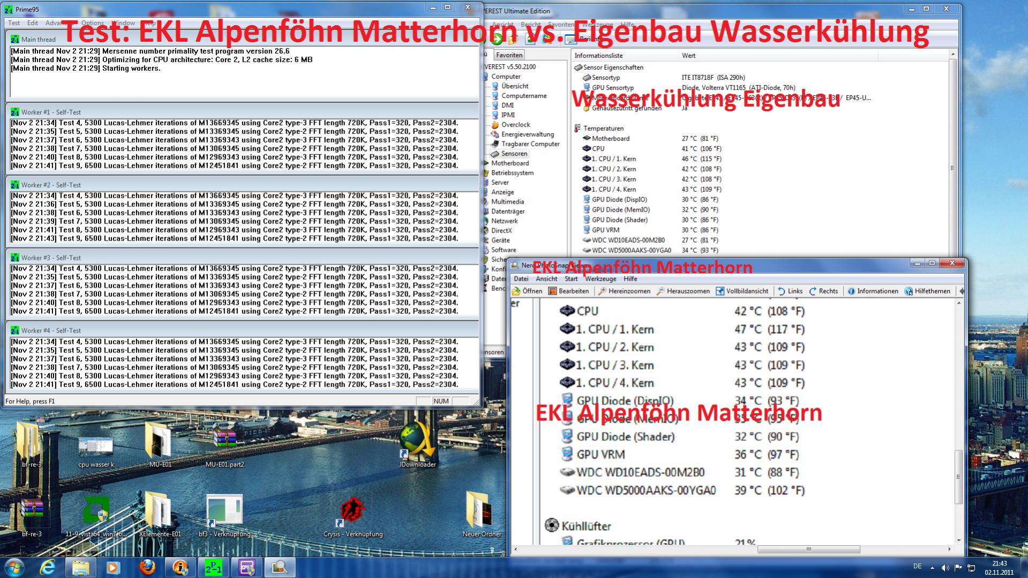Switch to the Favoriten tab in EVEREST
The height and width of the screenshot is (578, 1028).
pos(509,55)
